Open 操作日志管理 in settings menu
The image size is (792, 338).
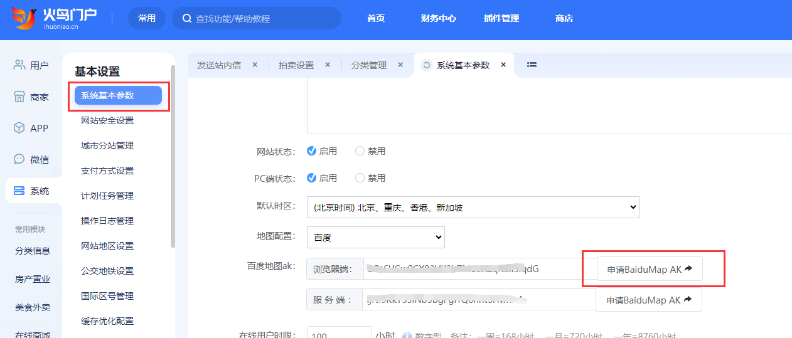coord(107,221)
